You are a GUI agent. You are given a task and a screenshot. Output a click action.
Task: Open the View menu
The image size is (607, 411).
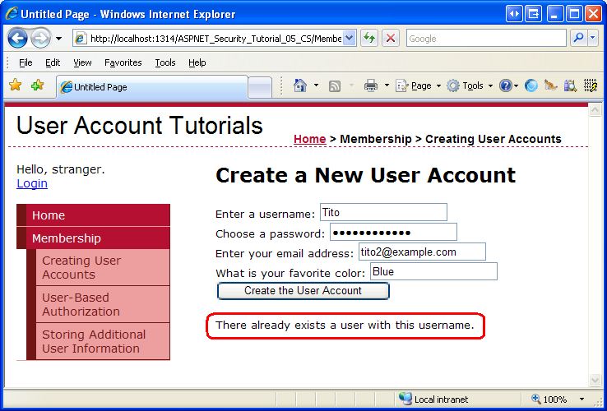click(x=82, y=62)
